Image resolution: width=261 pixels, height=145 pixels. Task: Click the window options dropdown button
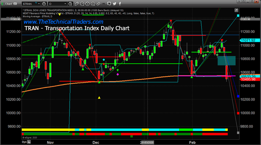pyautogui.click(x=243, y=2)
